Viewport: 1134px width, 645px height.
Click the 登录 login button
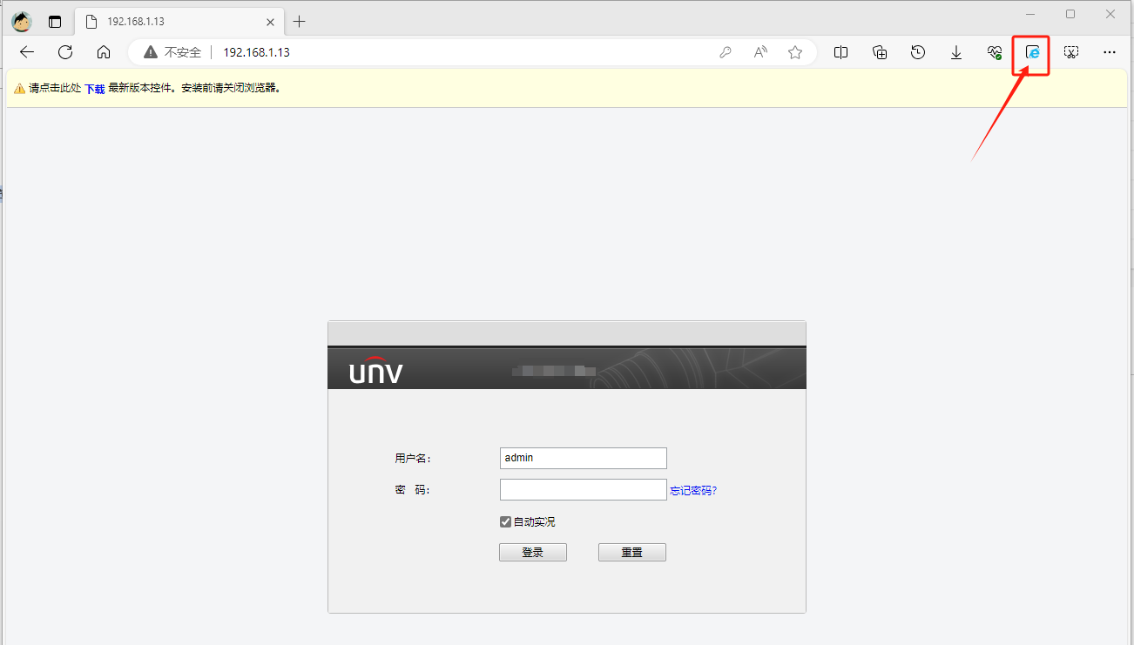pyautogui.click(x=533, y=552)
